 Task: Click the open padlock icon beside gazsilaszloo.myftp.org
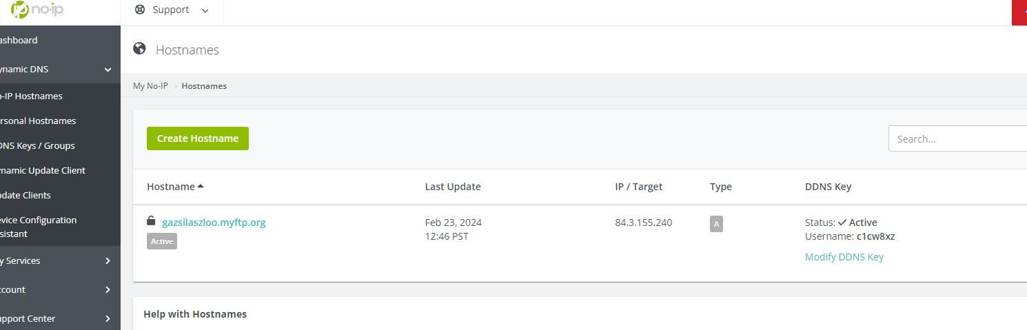tap(151, 220)
